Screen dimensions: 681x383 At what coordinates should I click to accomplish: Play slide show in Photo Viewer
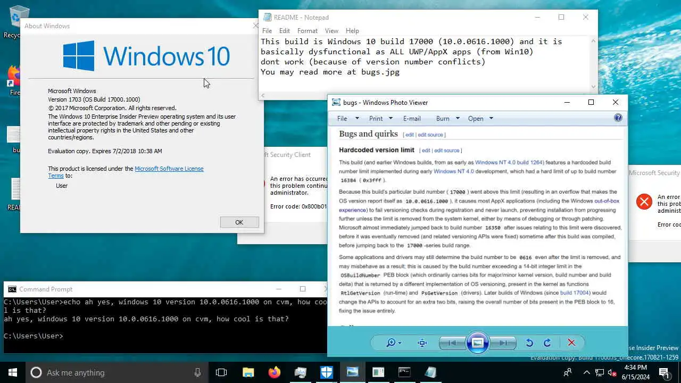(x=478, y=343)
